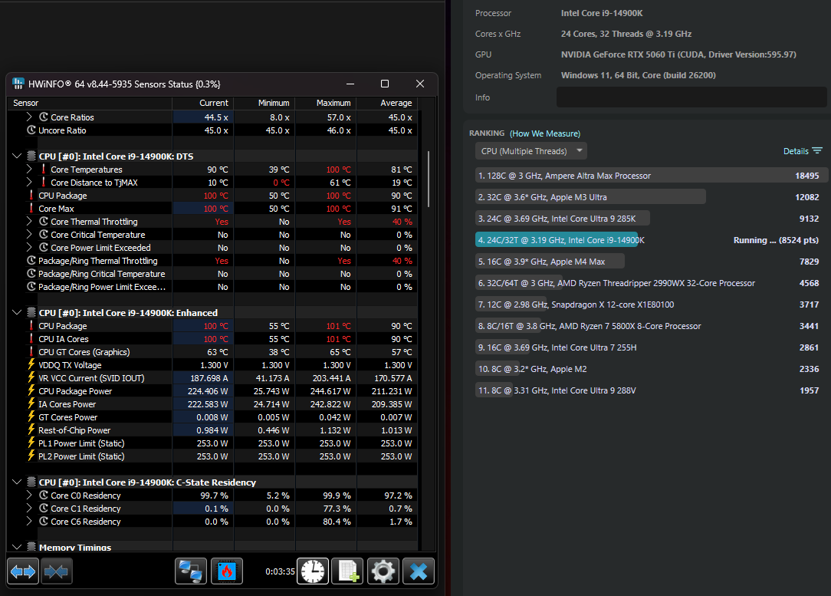The image size is (831, 596).
Task: Expand the Core Ratios row
Action: pyautogui.click(x=29, y=117)
